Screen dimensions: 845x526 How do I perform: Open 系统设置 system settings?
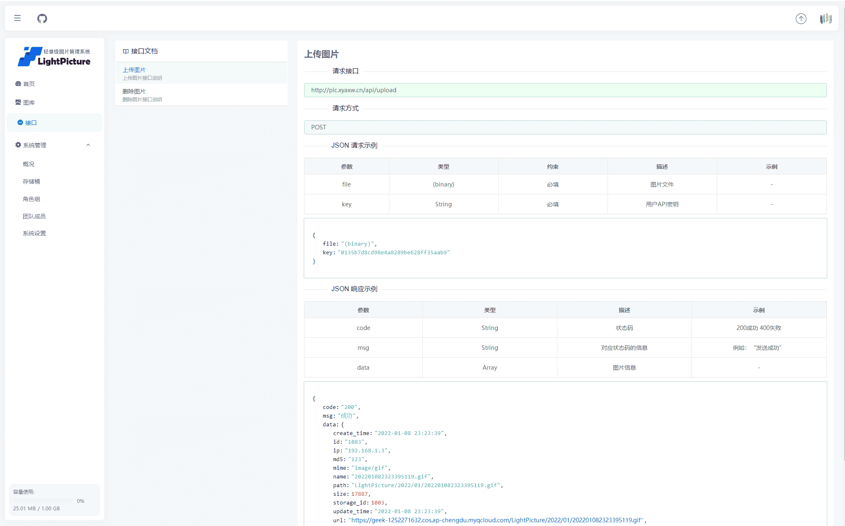pyautogui.click(x=34, y=233)
